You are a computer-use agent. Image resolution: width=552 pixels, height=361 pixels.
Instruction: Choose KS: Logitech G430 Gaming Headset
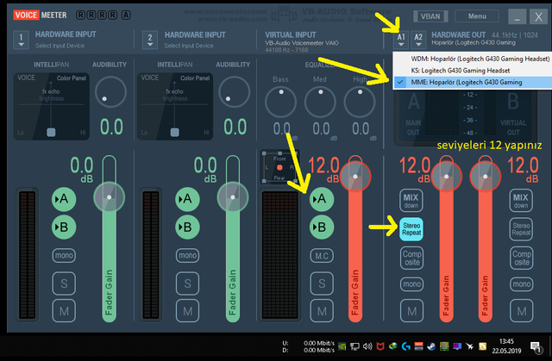coord(473,71)
